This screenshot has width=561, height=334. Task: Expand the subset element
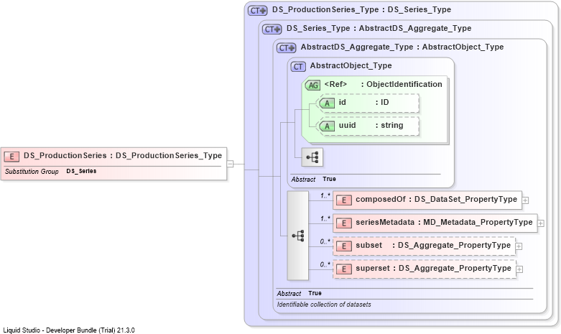519,246
